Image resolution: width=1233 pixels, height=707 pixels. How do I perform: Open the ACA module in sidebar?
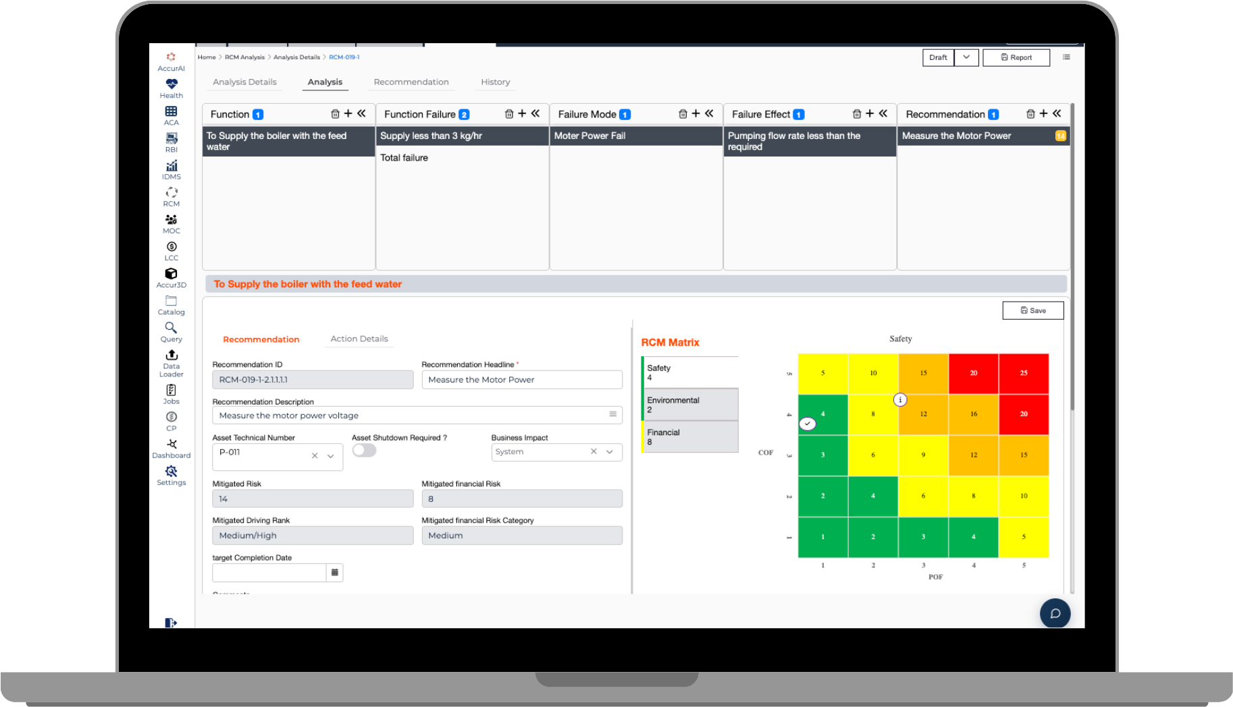(171, 115)
